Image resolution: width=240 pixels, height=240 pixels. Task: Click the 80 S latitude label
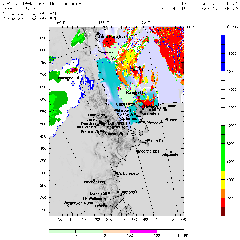coord(190,180)
